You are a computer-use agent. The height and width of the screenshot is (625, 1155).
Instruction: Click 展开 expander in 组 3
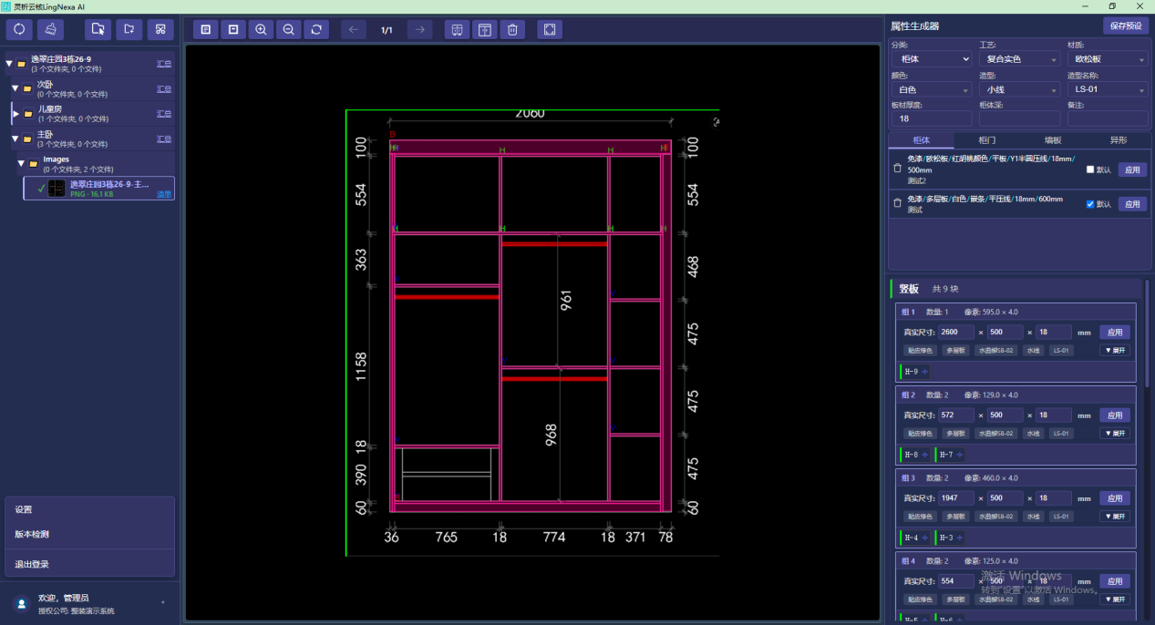coord(1114,517)
